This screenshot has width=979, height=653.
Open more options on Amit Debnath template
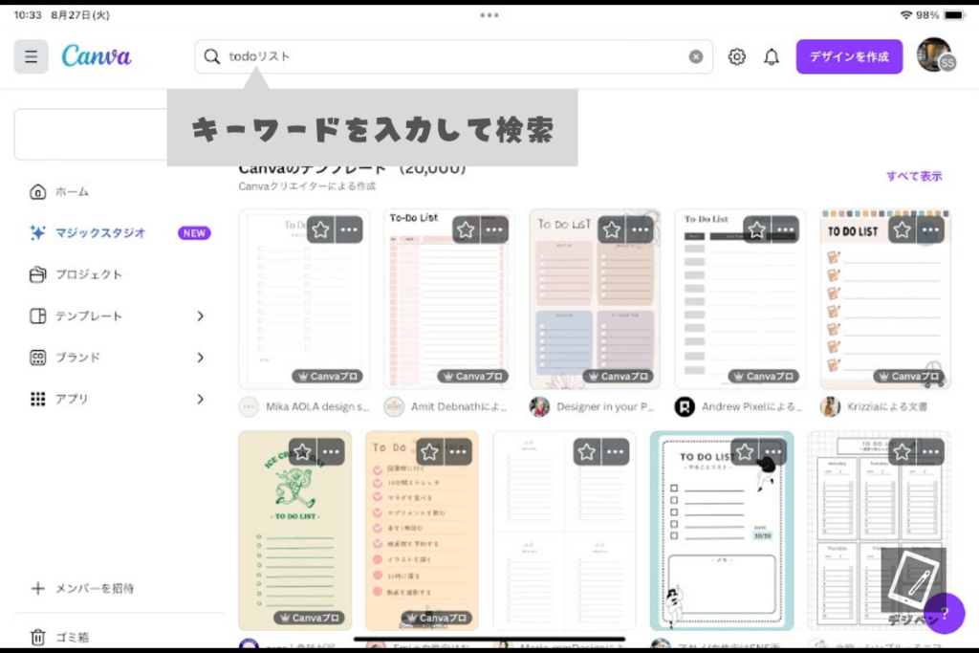(x=494, y=229)
